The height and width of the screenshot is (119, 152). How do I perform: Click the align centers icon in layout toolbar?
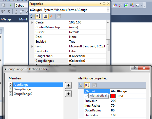tap(9, 12)
